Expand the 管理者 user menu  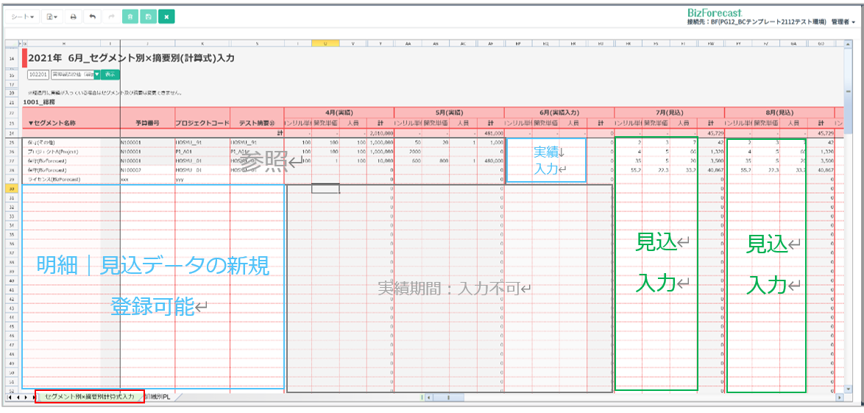[843, 22]
